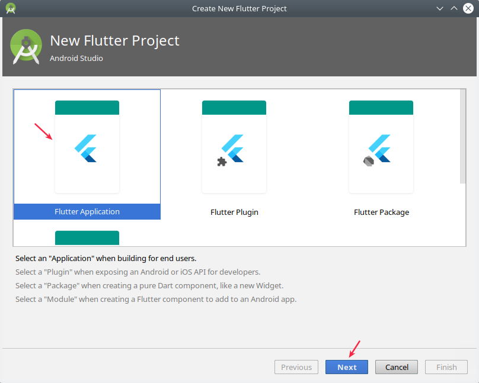Select the Flutter Application logo card
The image size is (479, 383).
pos(87,147)
